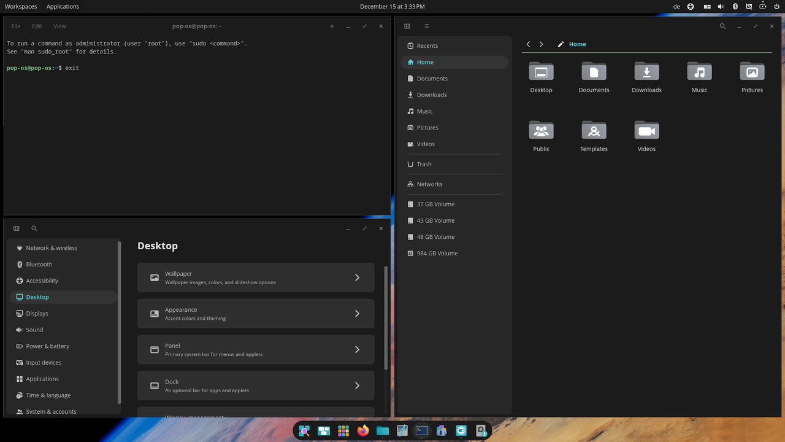Click the pencil edit-location icon beside Home path

coord(561,44)
